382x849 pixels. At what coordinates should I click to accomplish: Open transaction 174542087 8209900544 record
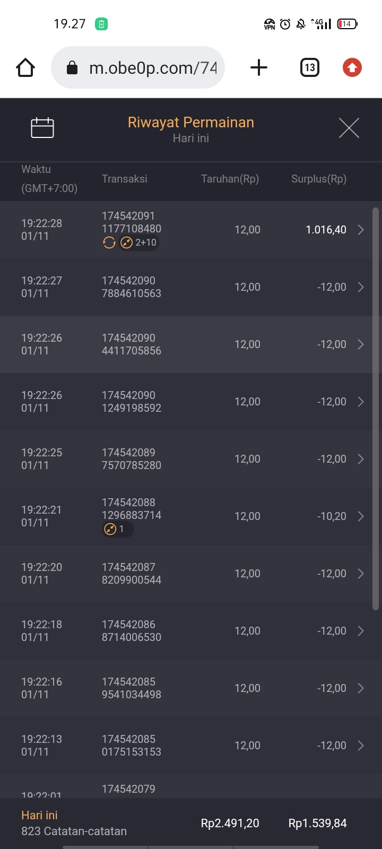[132, 574]
